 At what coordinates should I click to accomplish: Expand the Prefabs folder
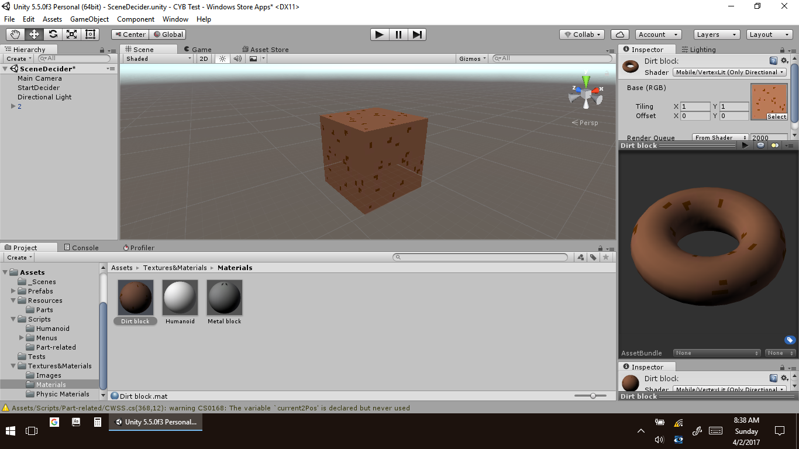click(x=13, y=291)
